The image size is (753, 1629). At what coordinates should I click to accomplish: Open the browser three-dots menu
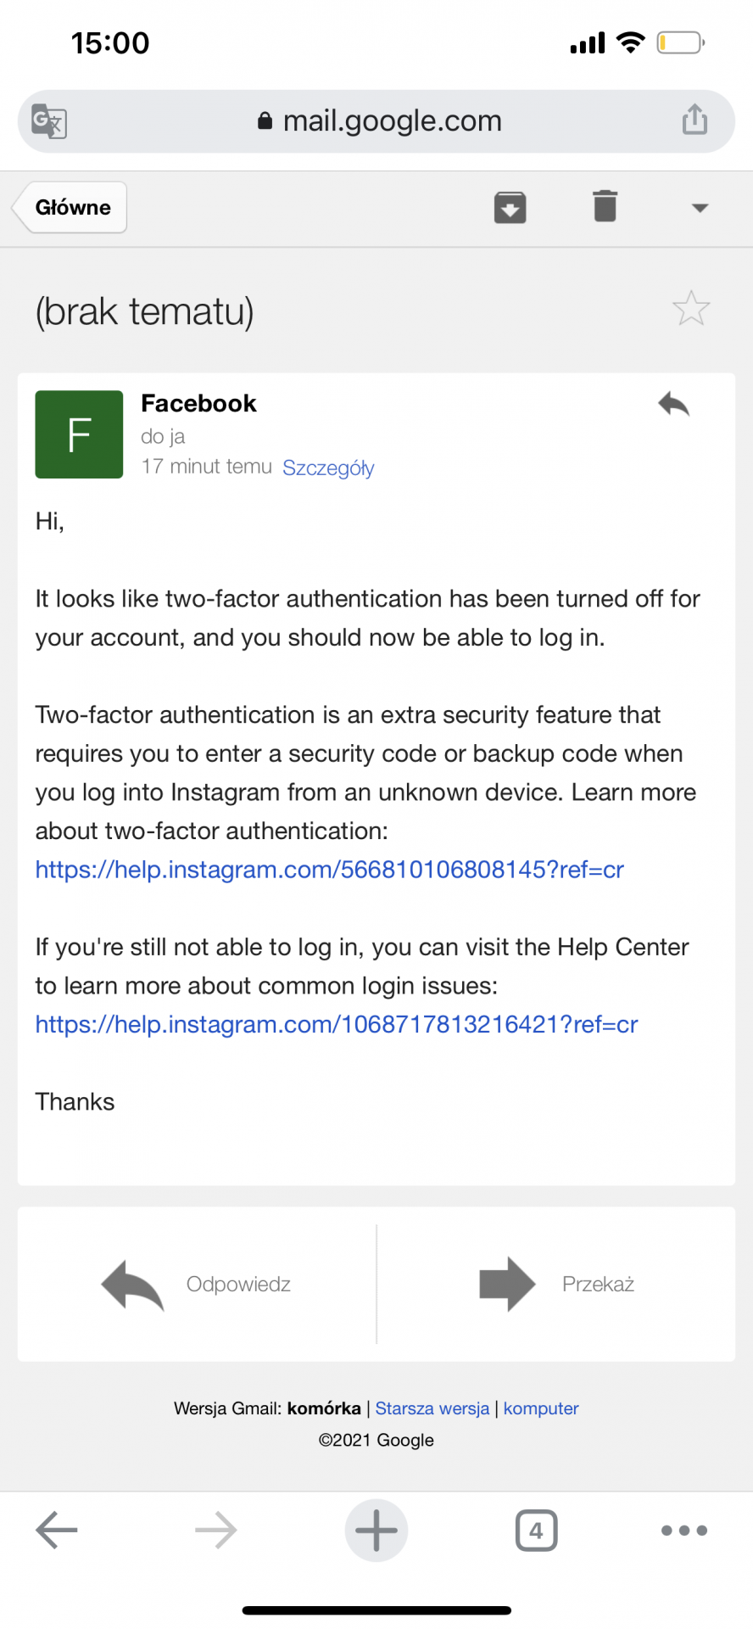[683, 1531]
